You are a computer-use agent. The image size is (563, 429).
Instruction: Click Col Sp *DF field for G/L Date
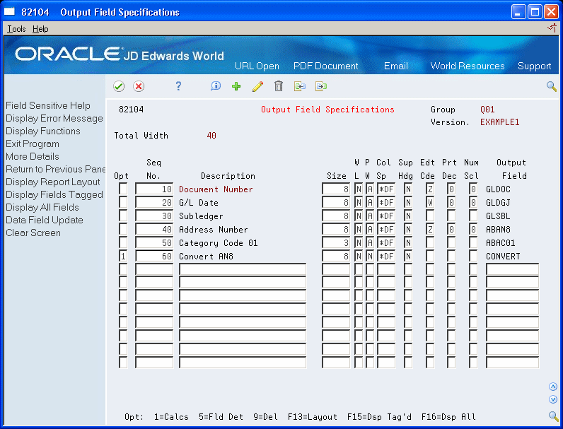(386, 202)
